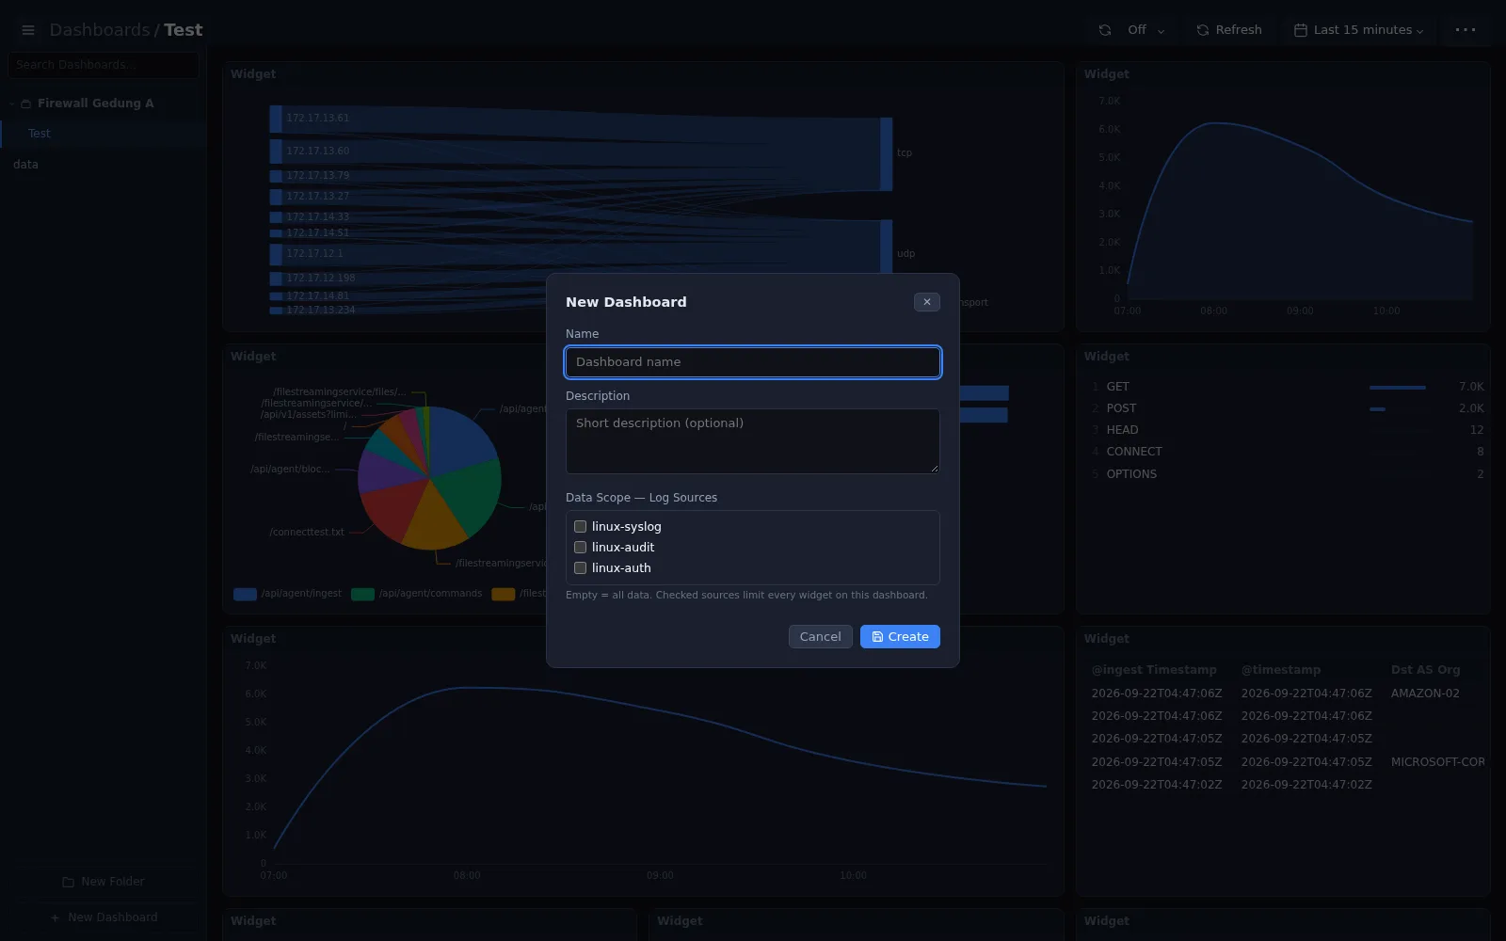Click the CONNECT row in methods widget
Viewport: 1506px width, 941px height.
(x=1287, y=452)
